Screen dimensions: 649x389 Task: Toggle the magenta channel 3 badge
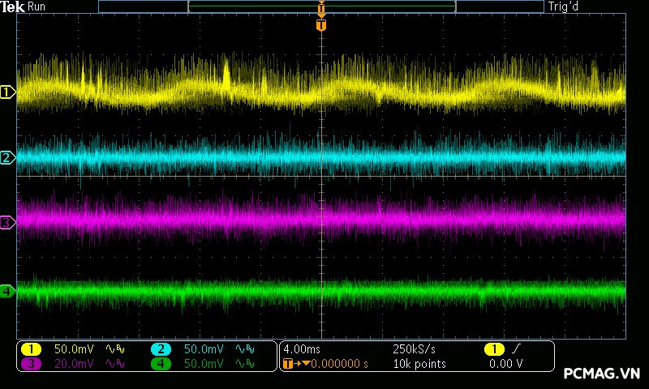click(32, 365)
